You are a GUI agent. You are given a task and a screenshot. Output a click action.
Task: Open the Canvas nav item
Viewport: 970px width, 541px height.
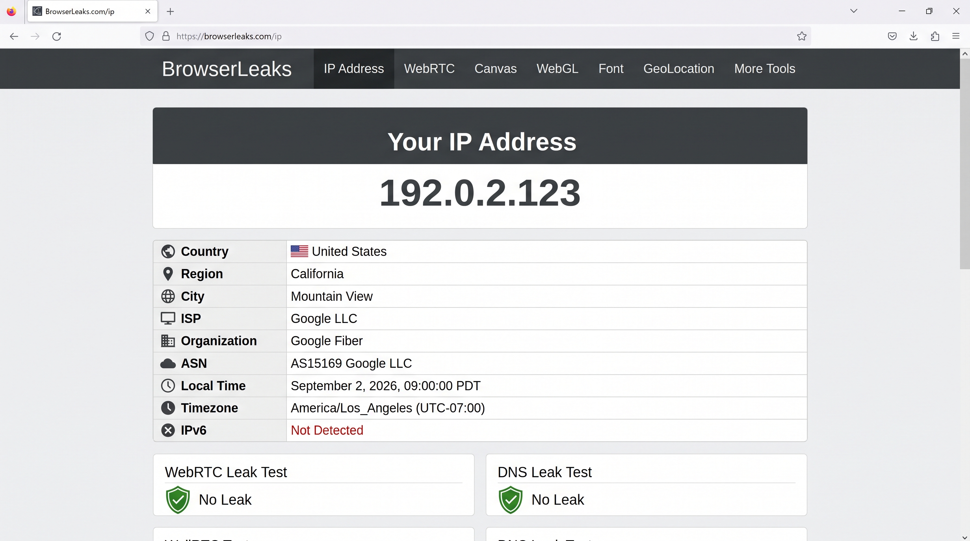point(496,69)
